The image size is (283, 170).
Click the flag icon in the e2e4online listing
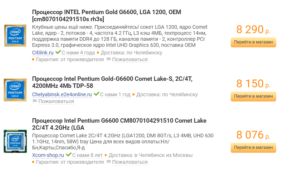[x=34, y=101]
